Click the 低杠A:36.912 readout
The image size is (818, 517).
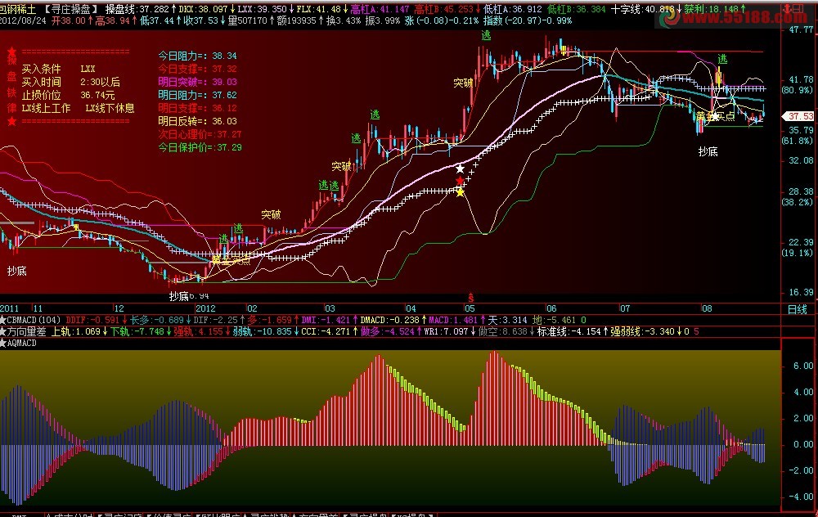[x=513, y=9]
